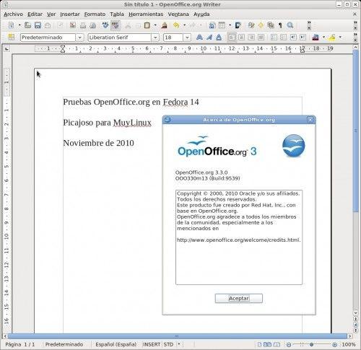Expand the Liberation Serif font dropdown
361x350 pixels.
tap(155, 38)
